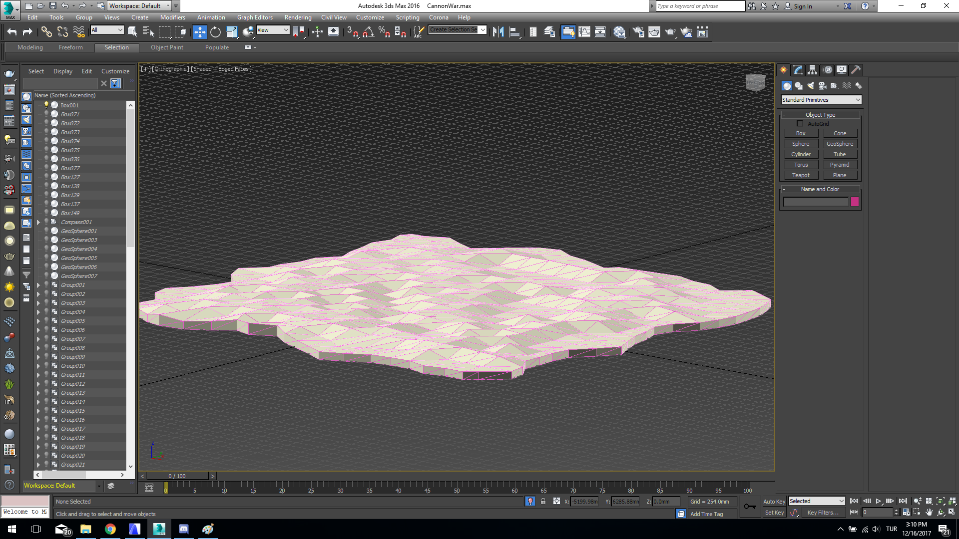959x539 pixels.
Task: Open the Motion tab in command panel
Action: click(828, 70)
